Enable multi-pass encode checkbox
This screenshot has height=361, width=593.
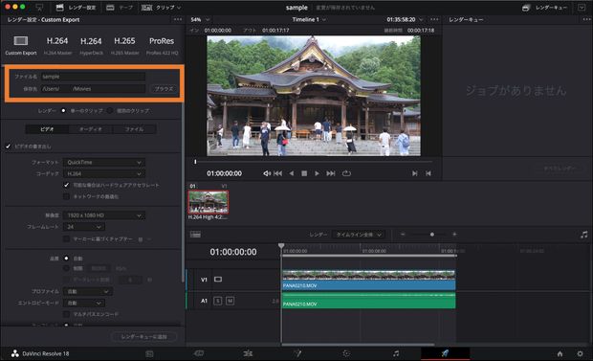pyautogui.click(x=67, y=314)
